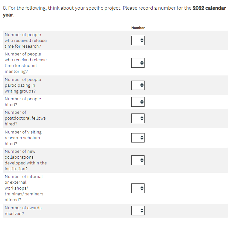The image size is (231, 226).
Task: Open the awards received number dropdown
Action: [x=138, y=211]
